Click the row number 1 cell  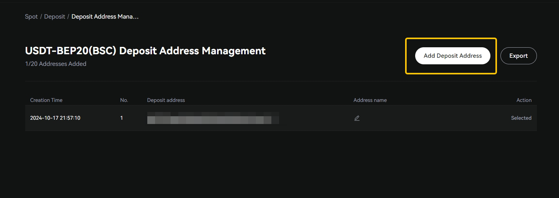[x=122, y=118]
